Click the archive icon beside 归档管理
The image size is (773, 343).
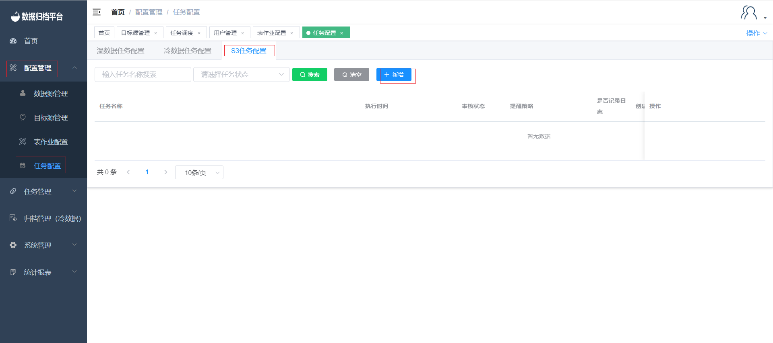point(13,218)
